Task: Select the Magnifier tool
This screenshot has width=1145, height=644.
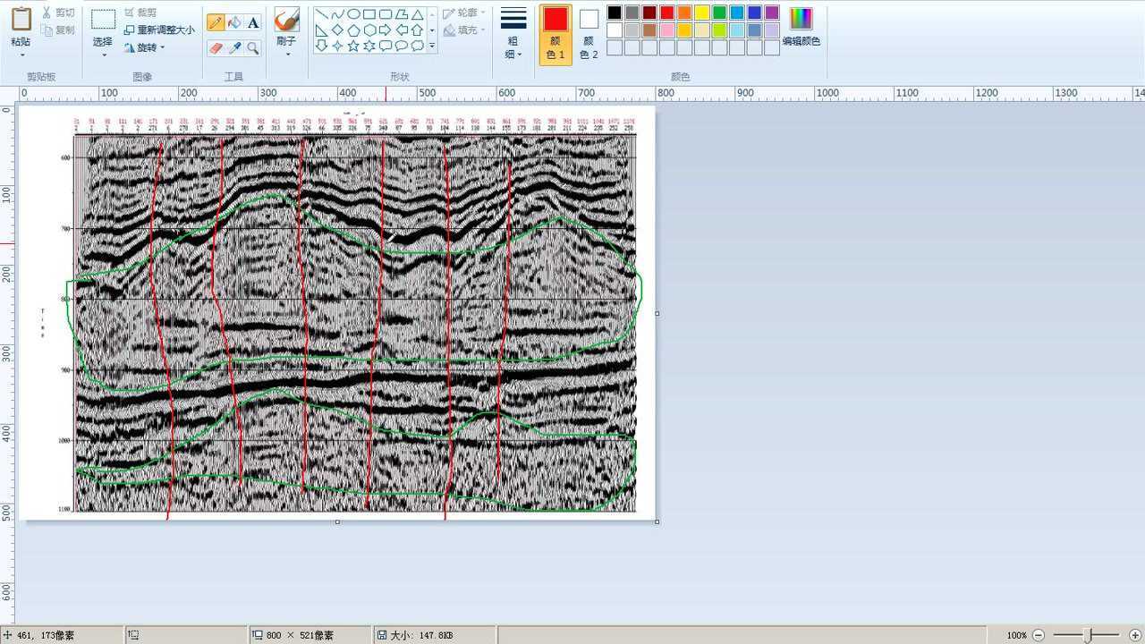Action: click(253, 47)
